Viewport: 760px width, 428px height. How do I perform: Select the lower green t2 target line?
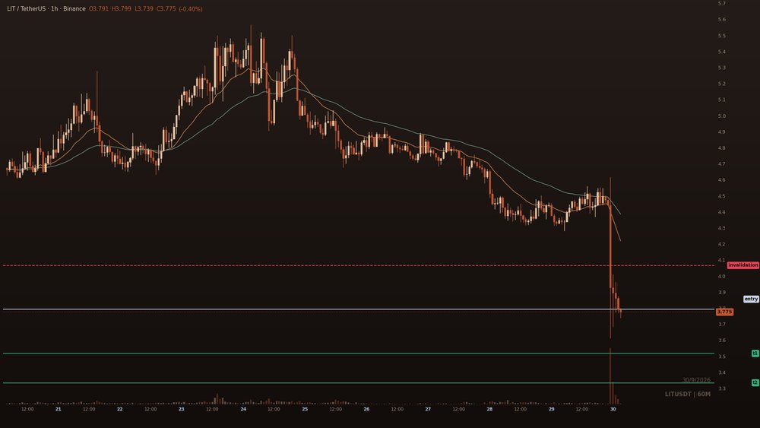(359, 383)
